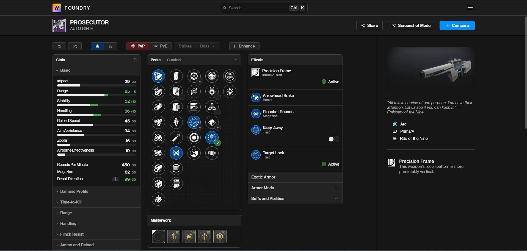Screen dimensions: 527x251
Task: Click the Handling stat bar
Action: coord(96,115)
